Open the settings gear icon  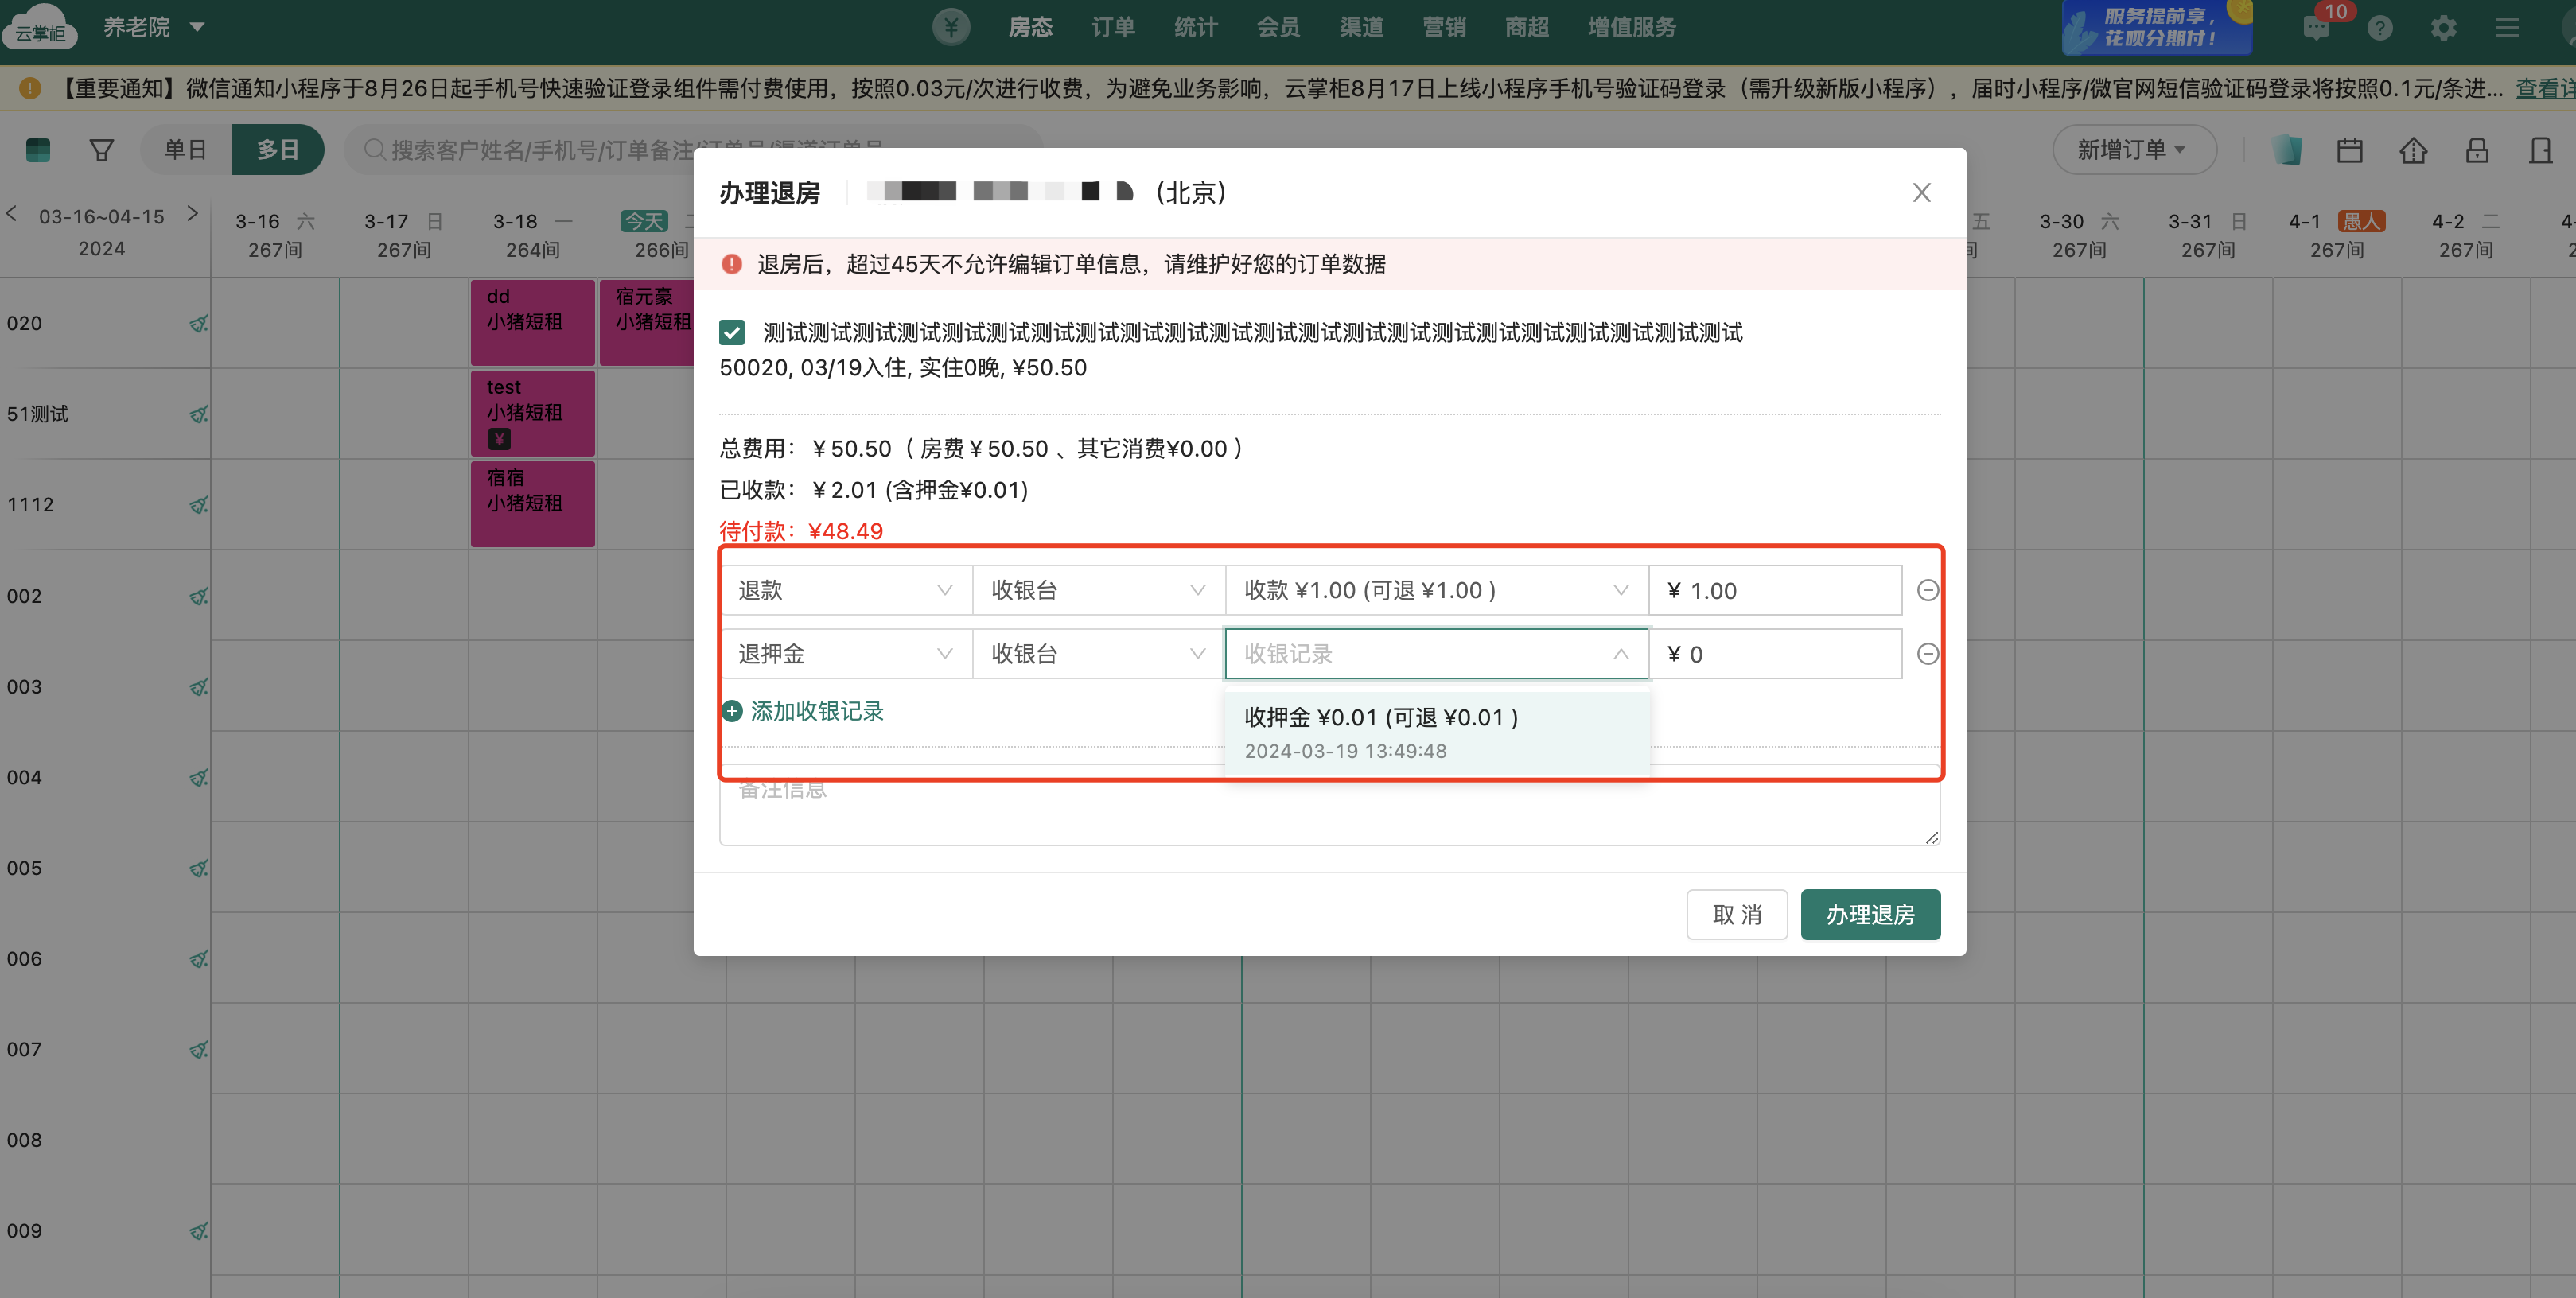(x=2443, y=28)
